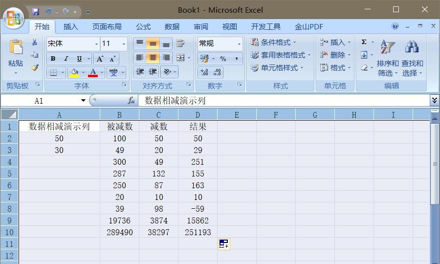Redo the last action
The image size is (440, 264).
coord(66,12)
